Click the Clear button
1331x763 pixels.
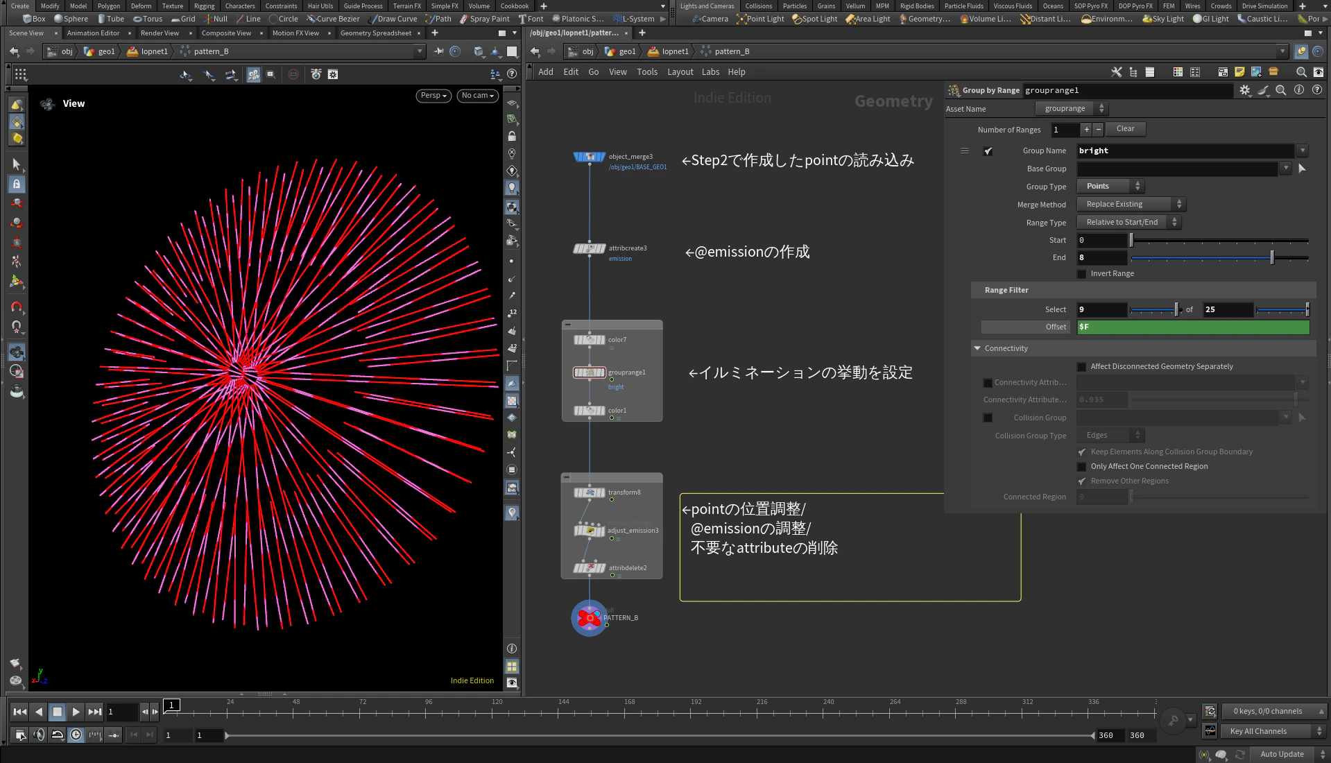pyautogui.click(x=1125, y=129)
